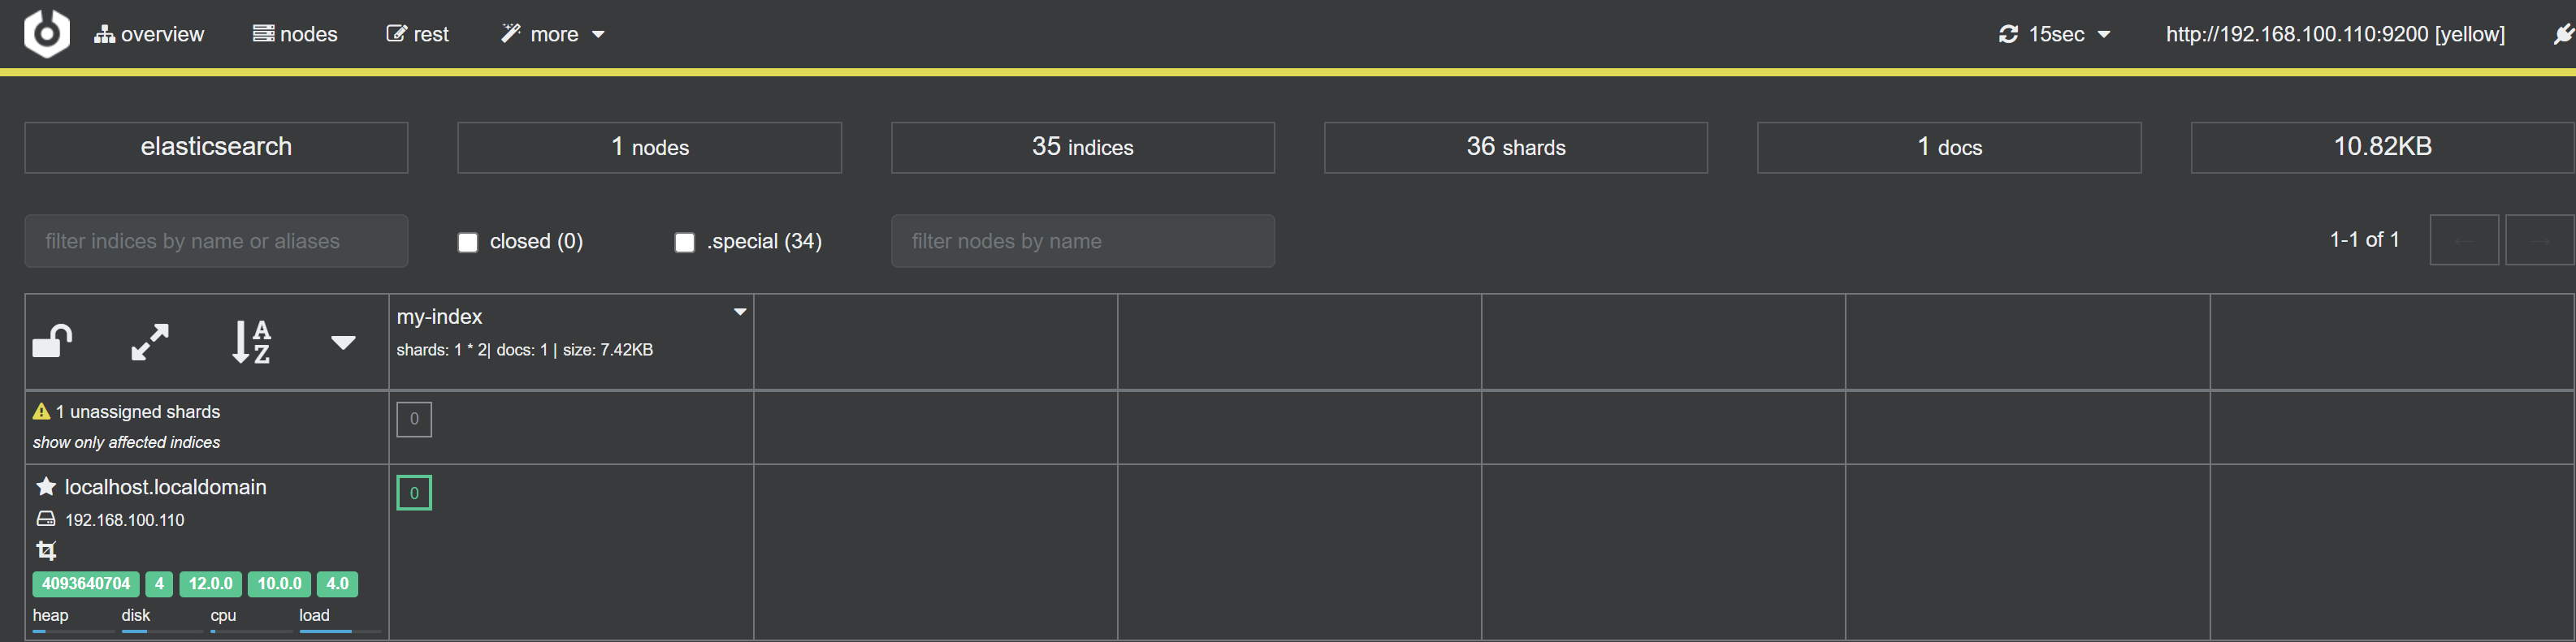Image resolution: width=2576 pixels, height=642 pixels.
Task: Click the disk icon beside 192.168.100.110
Action: [x=46, y=519]
